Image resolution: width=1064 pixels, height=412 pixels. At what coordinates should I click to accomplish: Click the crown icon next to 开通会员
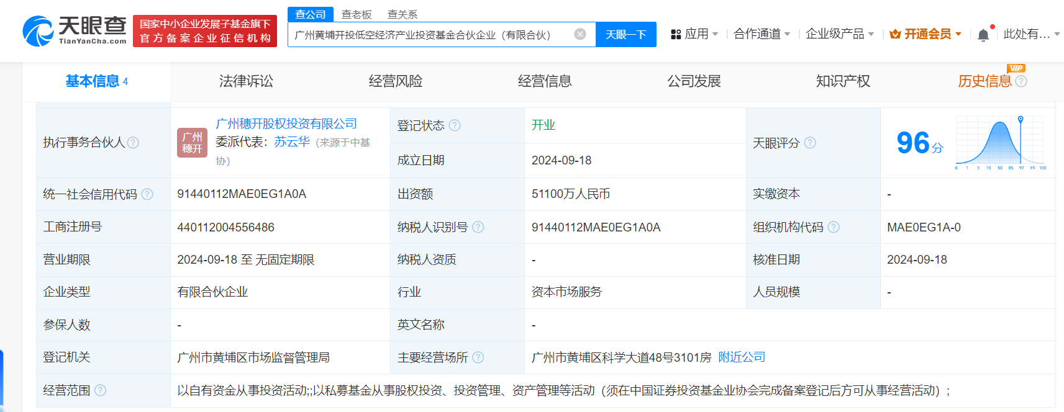click(895, 34)
